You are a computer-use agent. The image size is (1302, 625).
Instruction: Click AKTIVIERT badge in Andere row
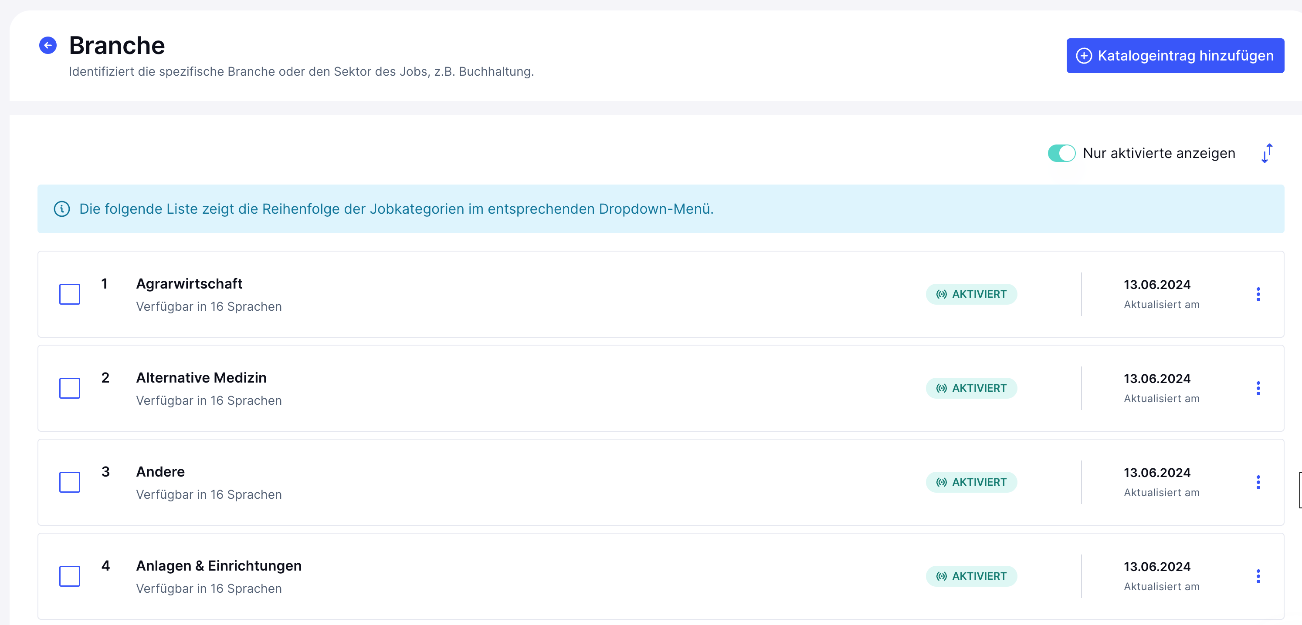tap(971, 482)
